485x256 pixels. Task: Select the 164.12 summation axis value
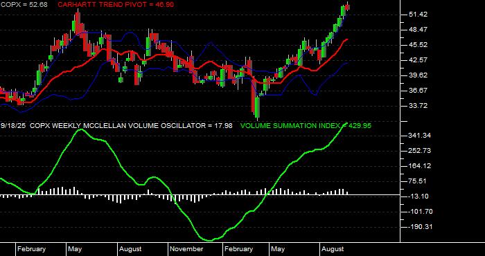point(419,166)
